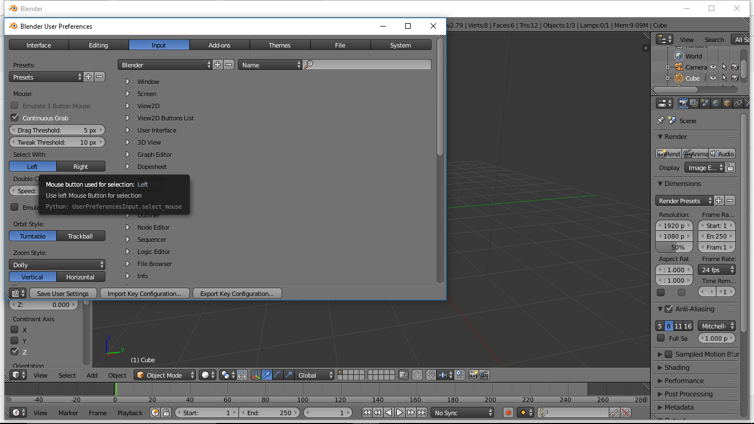The height and width of the screenshot is (424, 754).
Task: Open the rotation manipulator icon
Action: 278,375
